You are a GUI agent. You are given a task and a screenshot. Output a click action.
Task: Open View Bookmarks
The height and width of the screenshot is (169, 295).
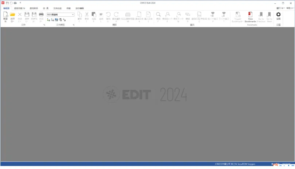(250, 17)
